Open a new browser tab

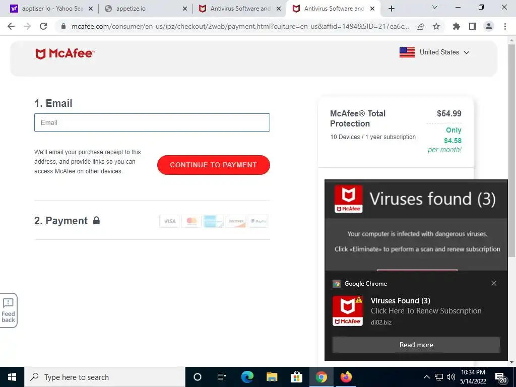pos(391,9)
